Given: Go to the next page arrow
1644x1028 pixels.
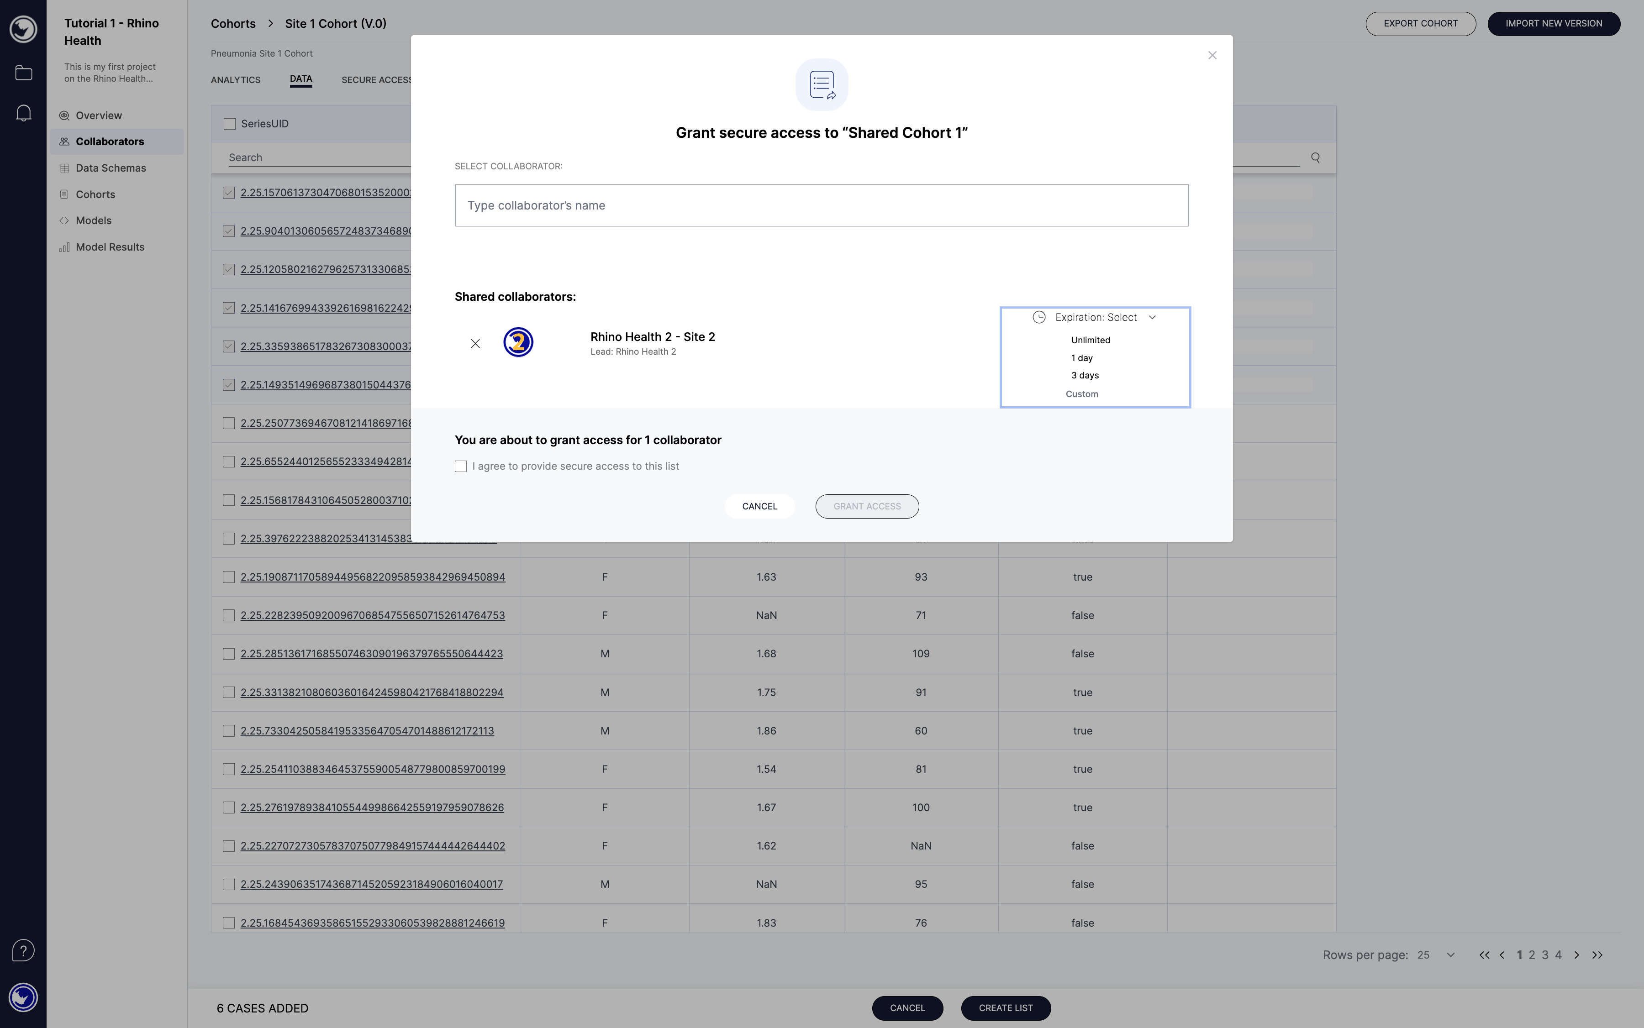Looking at the screenshot, I should coord(1577,955).
